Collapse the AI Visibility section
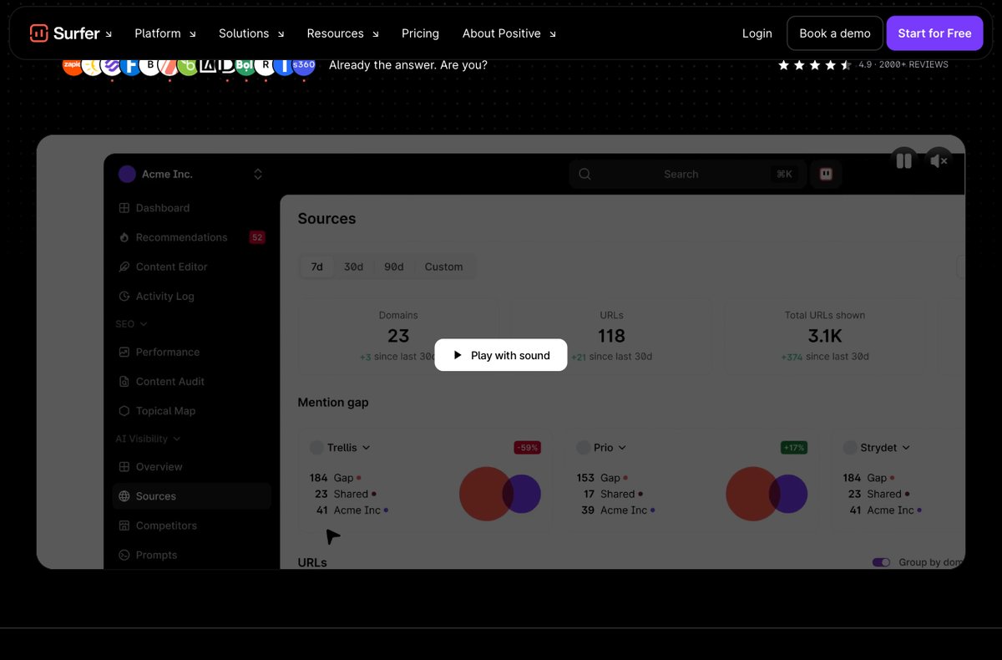Screen dimensions: 1002x660 [x=148, y=439]
